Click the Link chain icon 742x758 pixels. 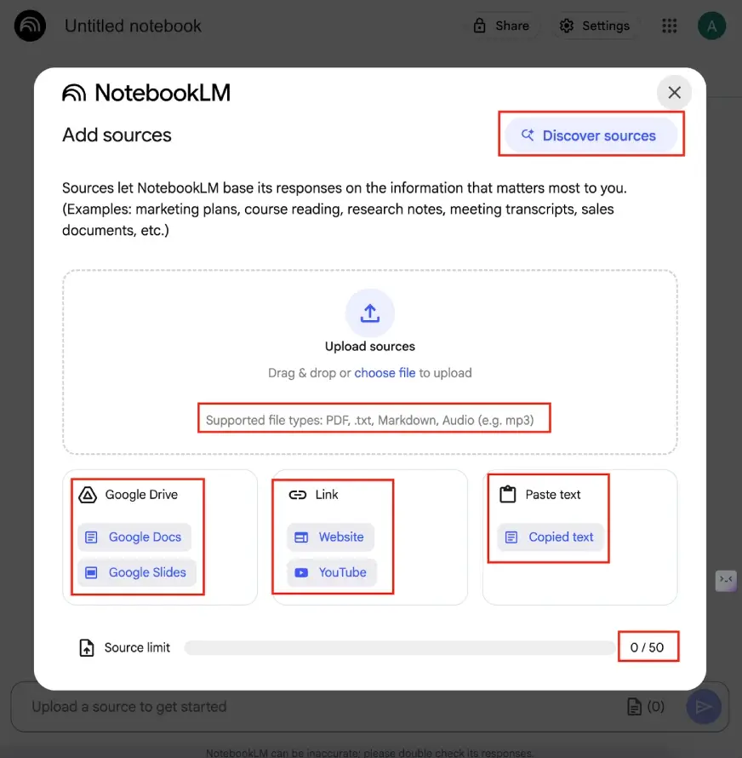pyautogui.click(x=298, y=495)
